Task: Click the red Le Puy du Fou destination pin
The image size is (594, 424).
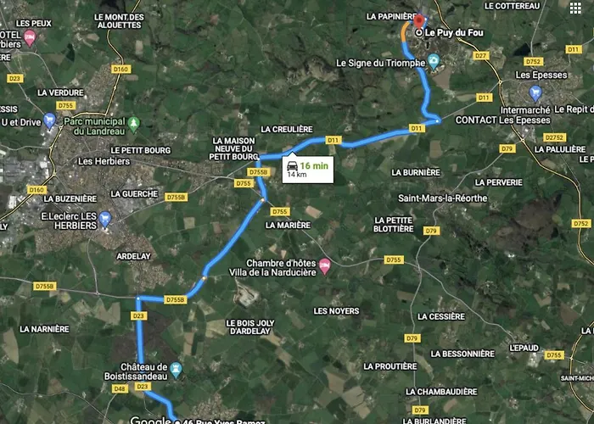Action: point(418,21)
